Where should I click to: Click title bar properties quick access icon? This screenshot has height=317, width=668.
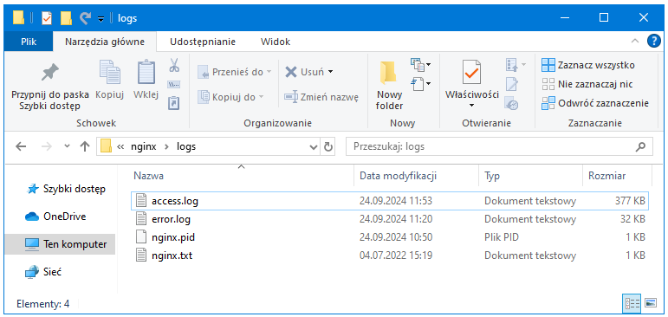coord(47,18)
